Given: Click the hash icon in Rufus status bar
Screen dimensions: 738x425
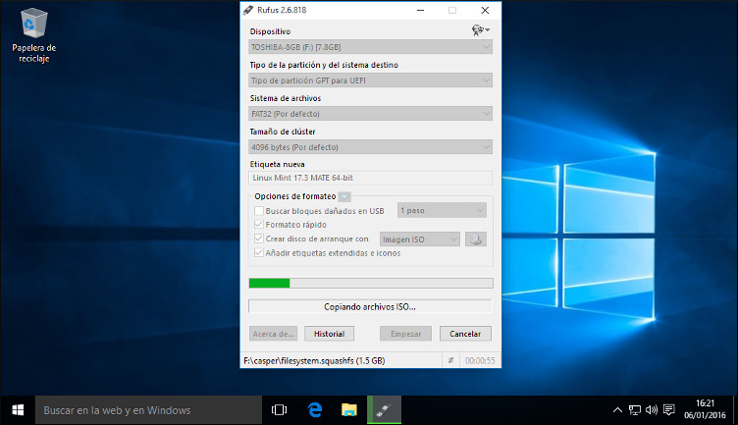Looking at the screenshot, I should pyautogui.click(x=450, y=360).
